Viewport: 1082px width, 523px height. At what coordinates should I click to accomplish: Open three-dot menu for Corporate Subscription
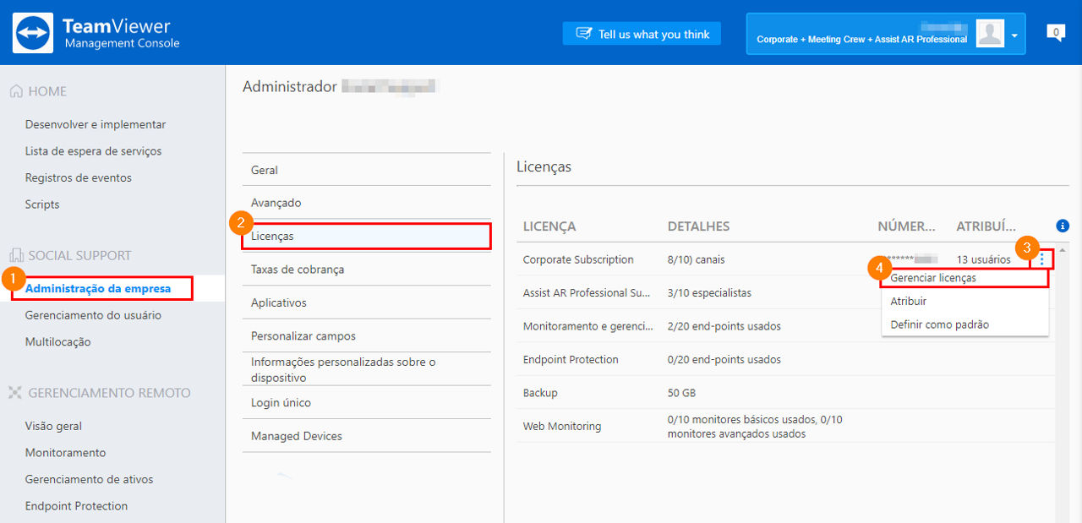(x=1041, y=259)
